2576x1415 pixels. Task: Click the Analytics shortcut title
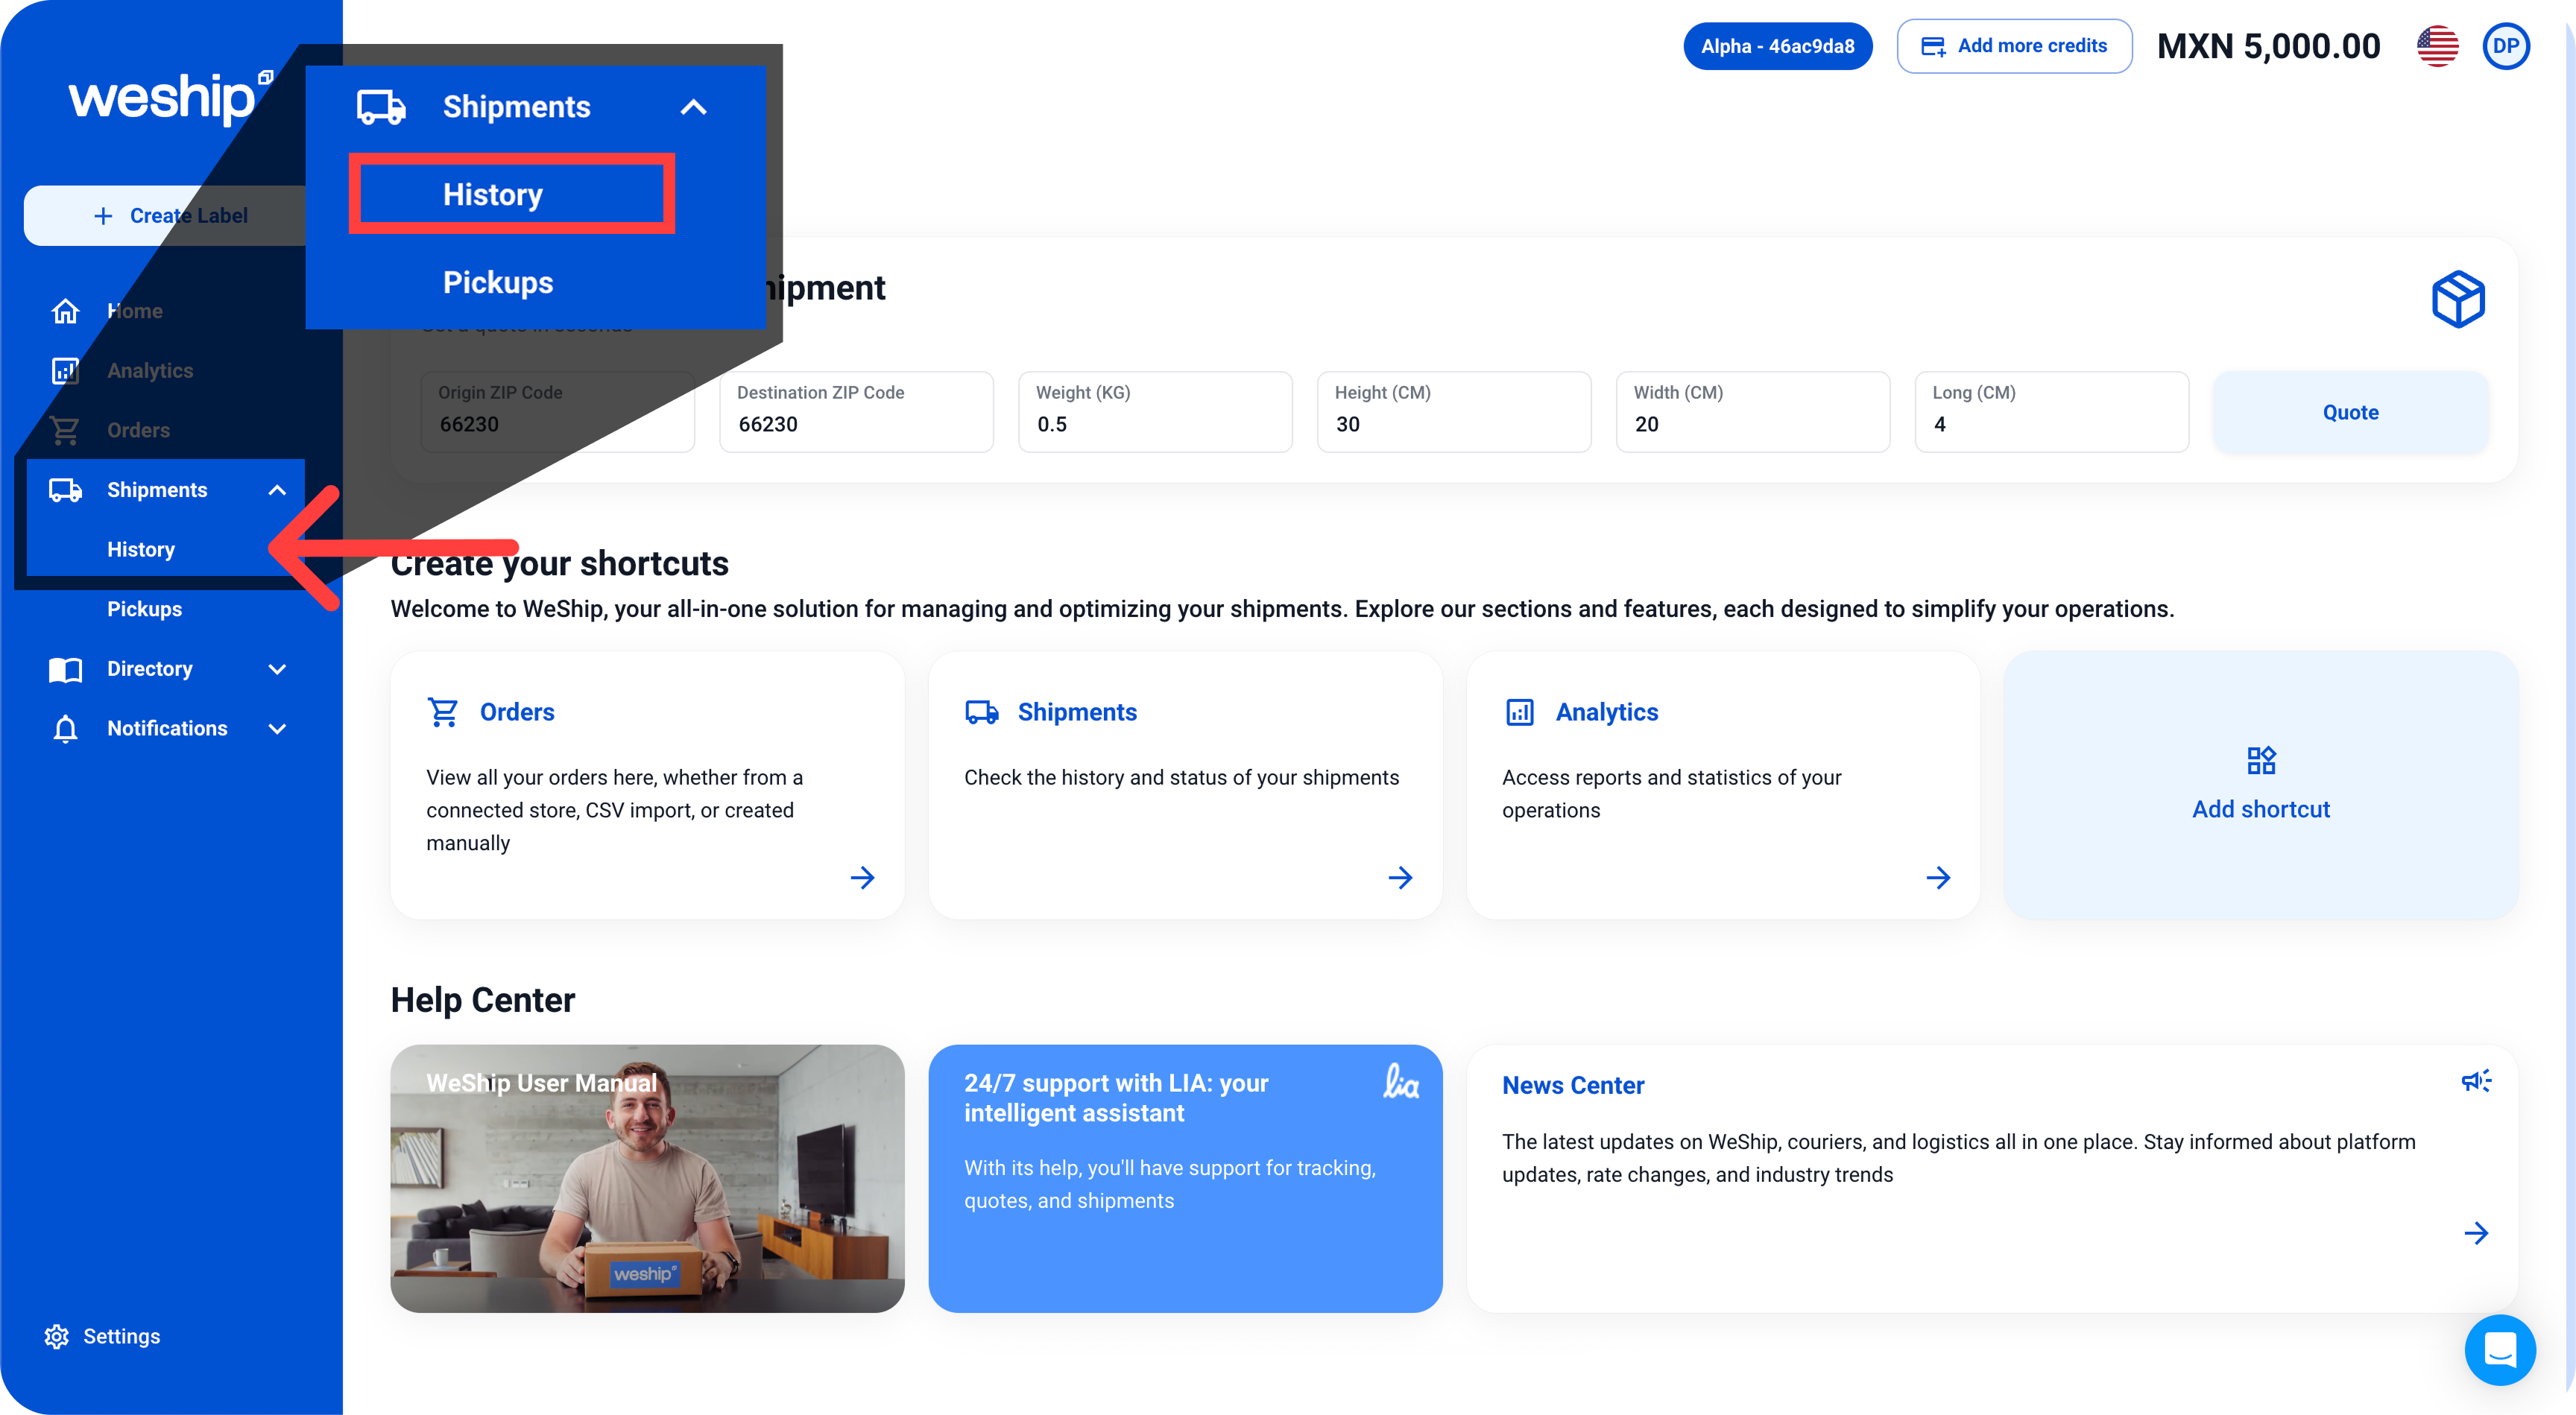pos(1606,712)
